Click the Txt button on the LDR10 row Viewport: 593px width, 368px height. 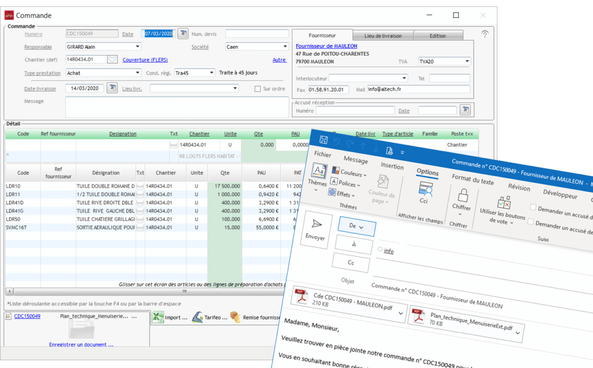tap(140, 186)
